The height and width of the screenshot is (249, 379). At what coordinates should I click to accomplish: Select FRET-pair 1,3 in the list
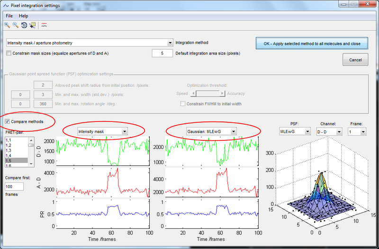point(8,150)
